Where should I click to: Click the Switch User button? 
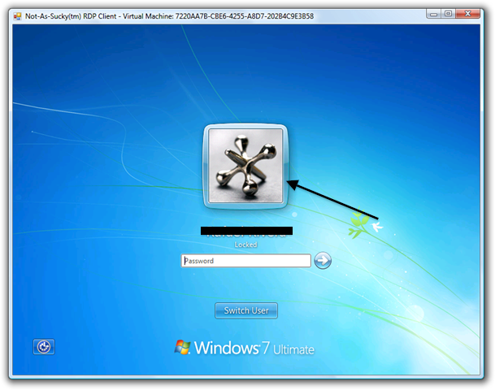click(246, 310)
